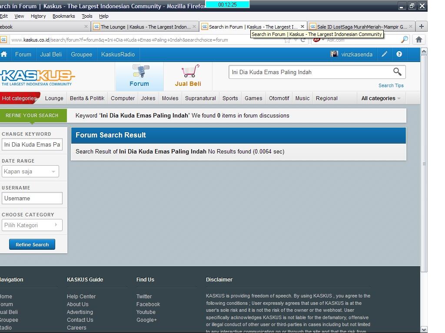Click the Kaskus logo
Viewport: 445px width, 333px height.
37,77
